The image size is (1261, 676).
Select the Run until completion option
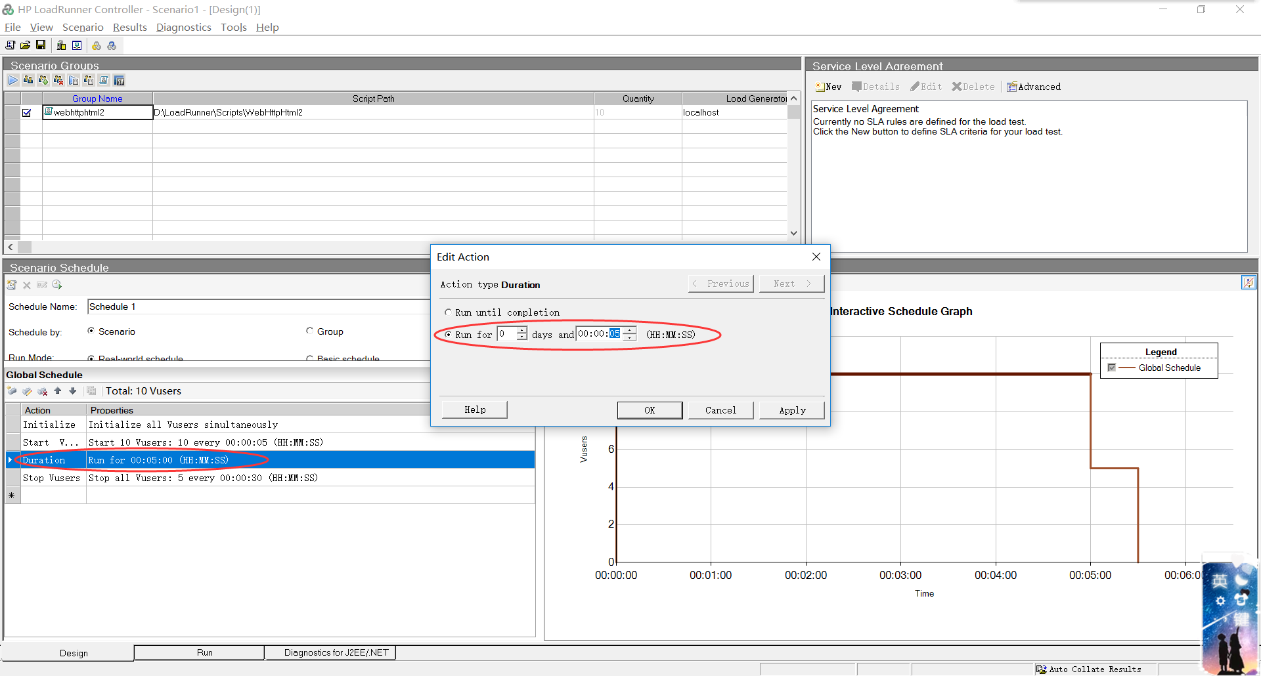[449, 312]
